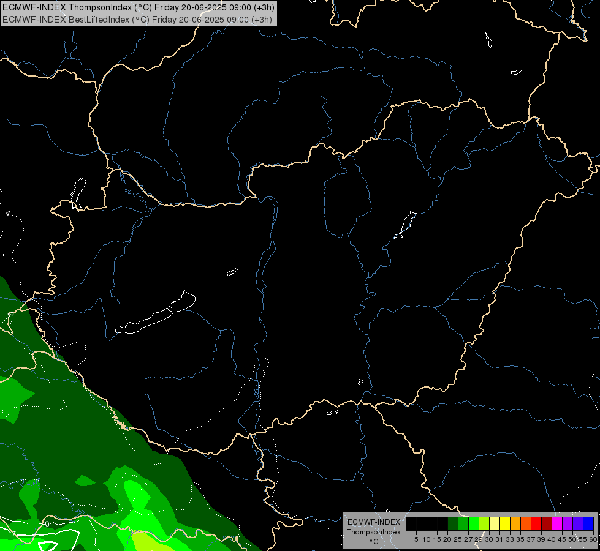Click the legend tick label '5'
The width and height of the screenshot is (600, 551).
click(416, 539)
